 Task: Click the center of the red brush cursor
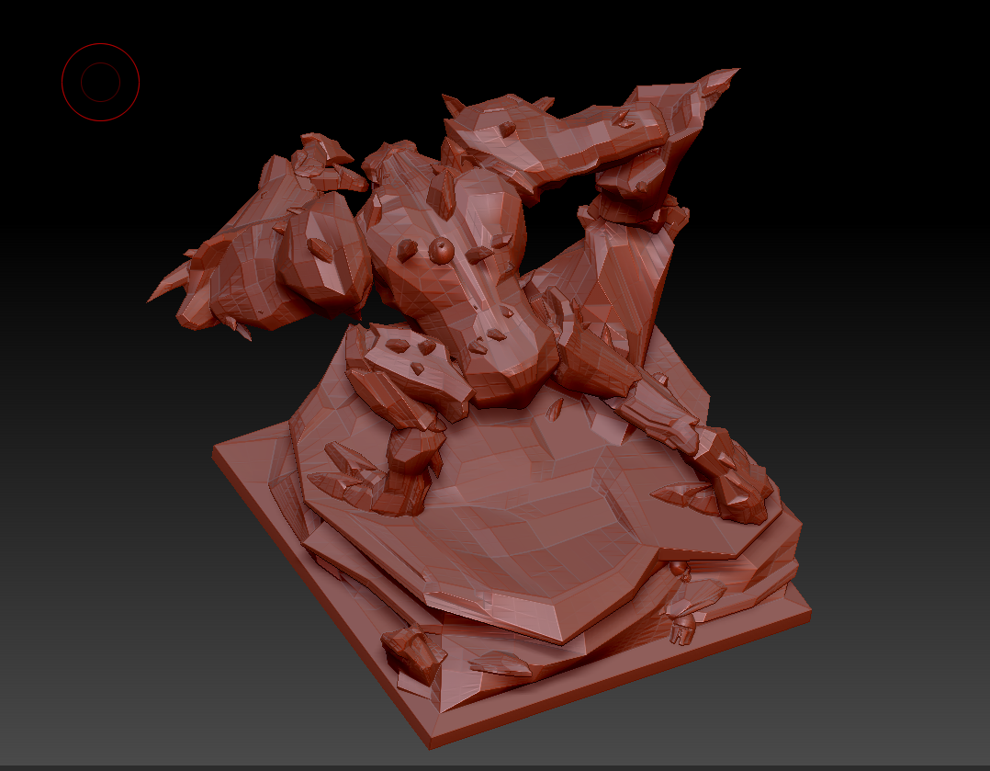tap(100, 82)
